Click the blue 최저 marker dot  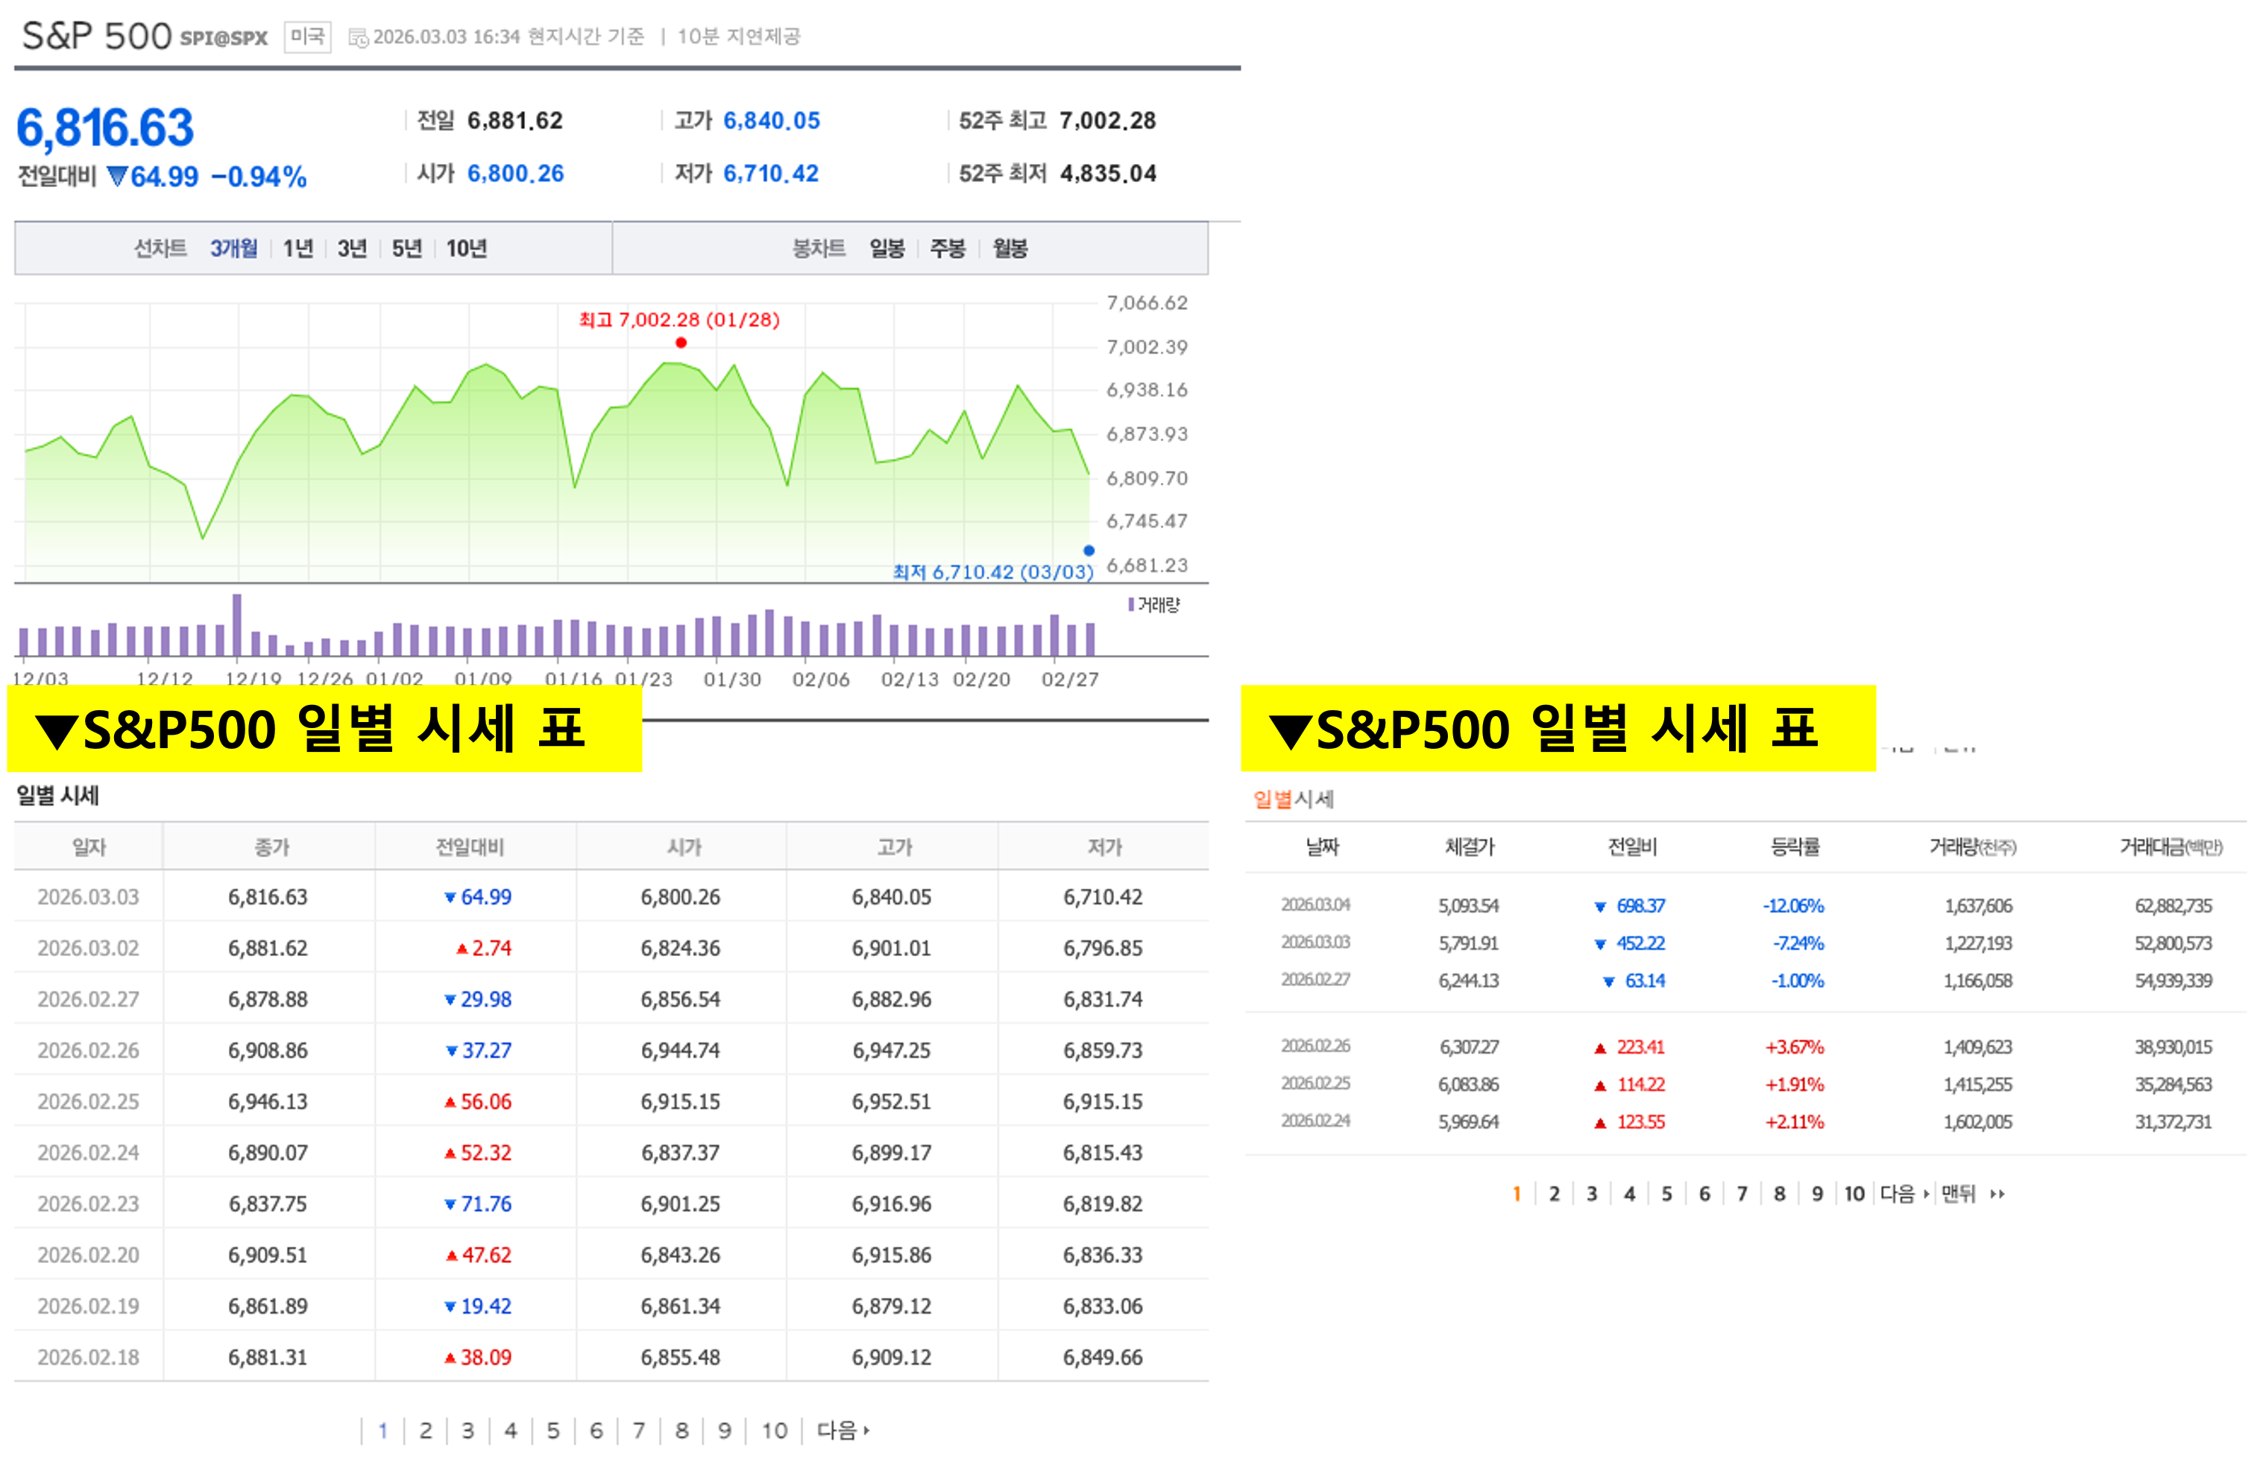tap(1089, 551)
